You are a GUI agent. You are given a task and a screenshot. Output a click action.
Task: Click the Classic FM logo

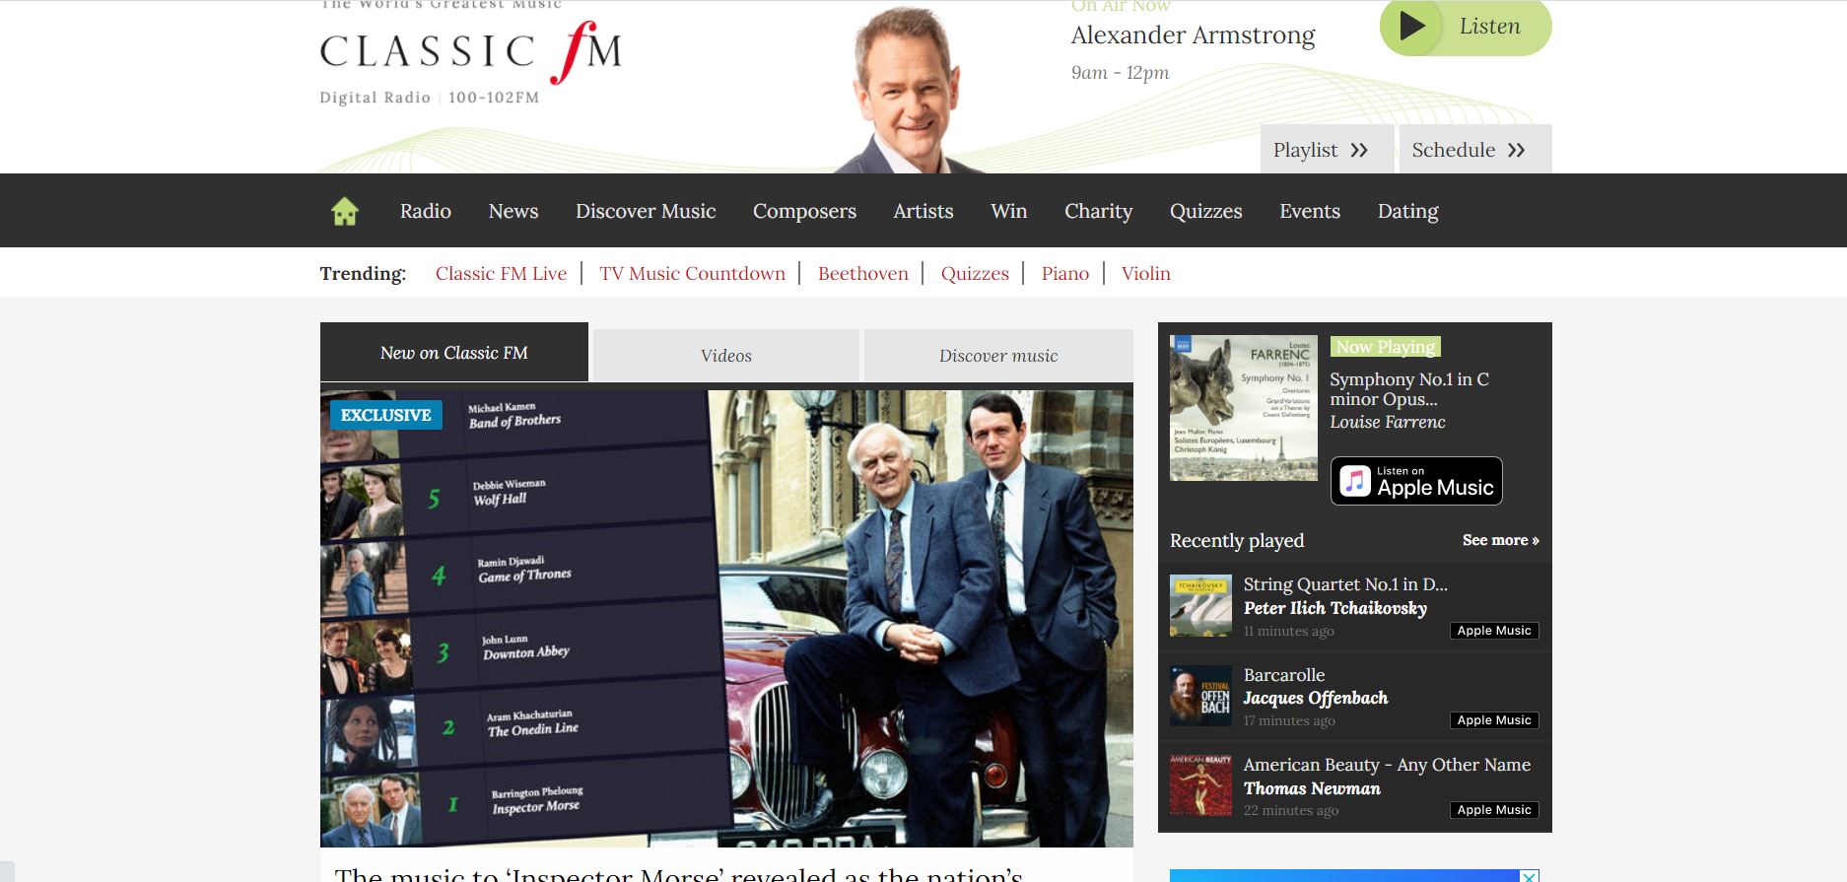tap(470, 53)
